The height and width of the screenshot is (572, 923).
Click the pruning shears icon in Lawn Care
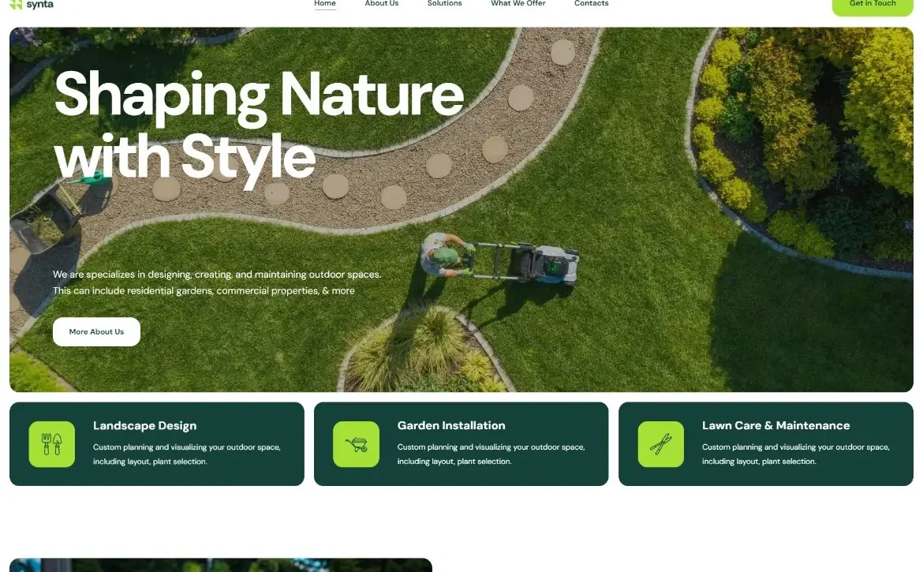661,444
